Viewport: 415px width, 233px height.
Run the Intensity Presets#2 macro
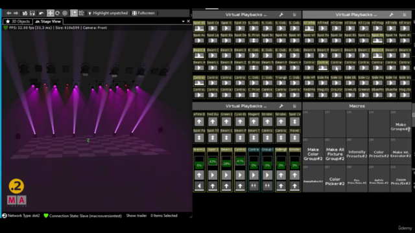357,151
